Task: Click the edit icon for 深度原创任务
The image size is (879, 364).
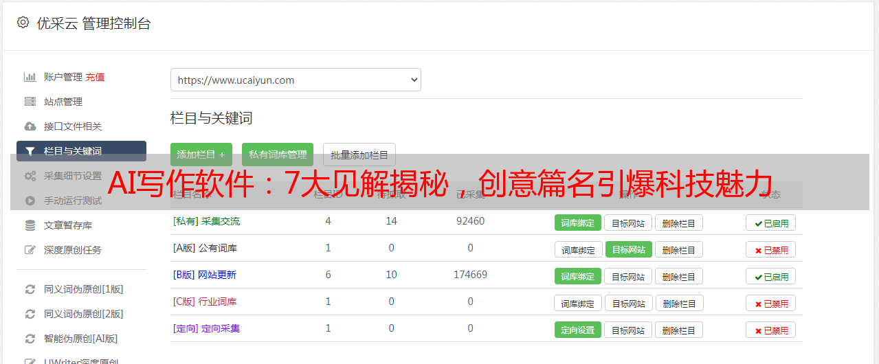Action: pos(30,250)
